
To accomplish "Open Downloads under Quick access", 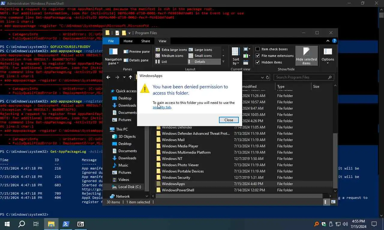I will point(127,105).
